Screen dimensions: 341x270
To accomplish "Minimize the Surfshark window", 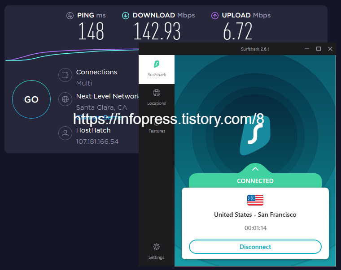I will (x=307, y=49).
